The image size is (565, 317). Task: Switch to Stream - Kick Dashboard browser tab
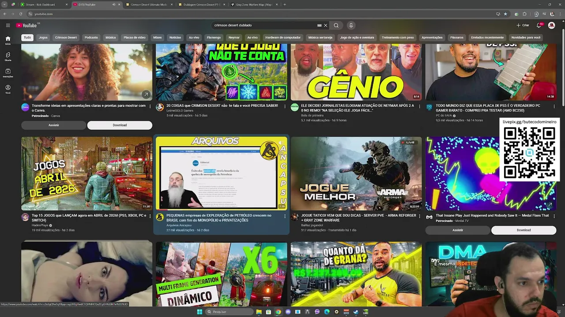coord(42,4)
